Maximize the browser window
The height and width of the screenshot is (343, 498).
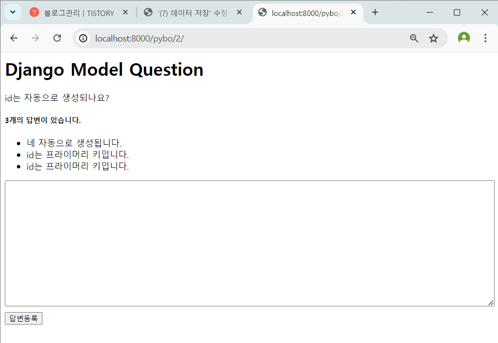click(456, 13)
